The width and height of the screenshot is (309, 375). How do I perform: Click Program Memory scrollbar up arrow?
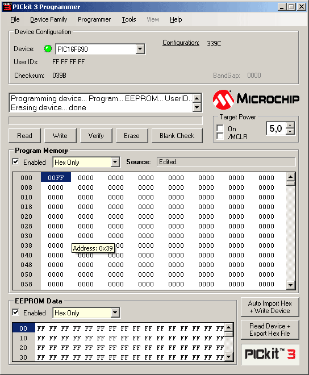291,177
